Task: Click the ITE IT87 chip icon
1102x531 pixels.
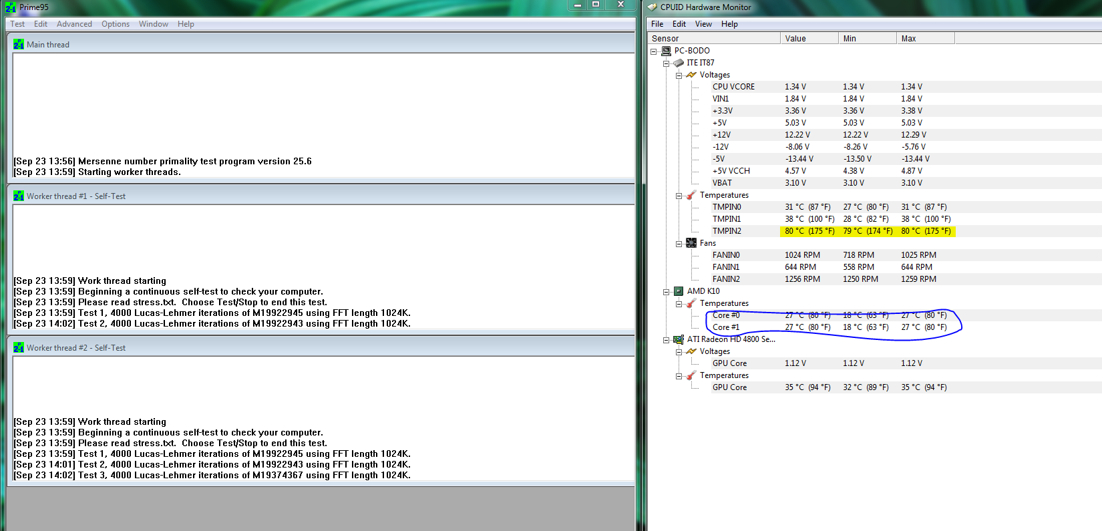Action: [679, 63]
